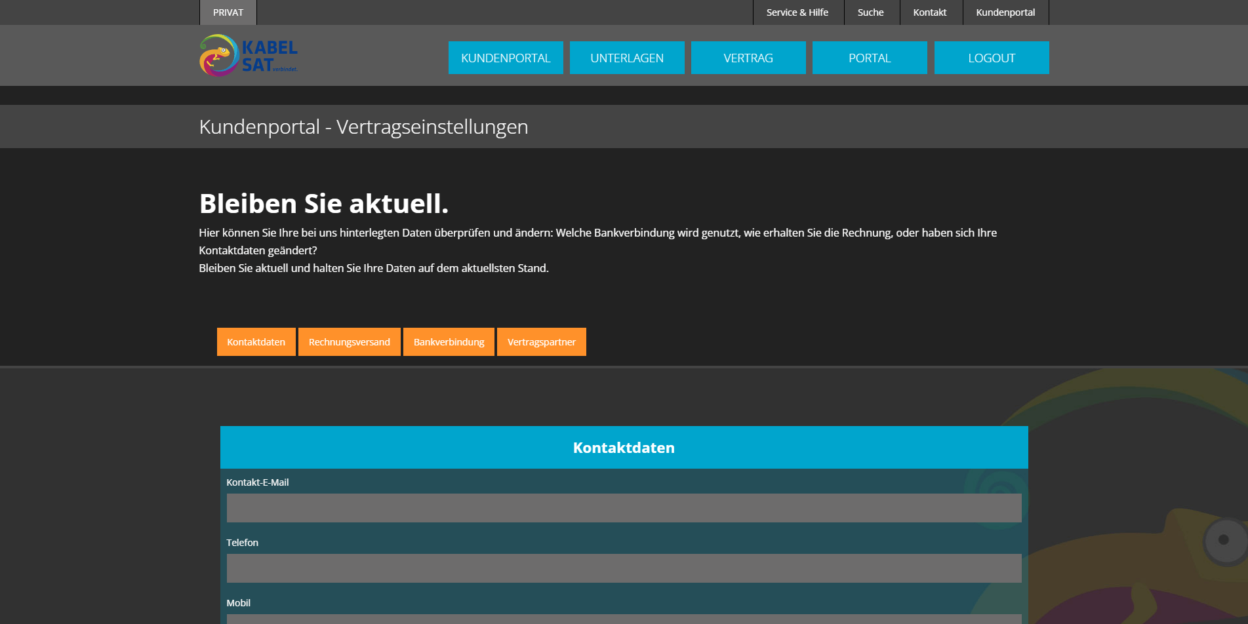Click into the Kontakt-E-Mail input field
The image size is (1248, 624).
[624, 507]
